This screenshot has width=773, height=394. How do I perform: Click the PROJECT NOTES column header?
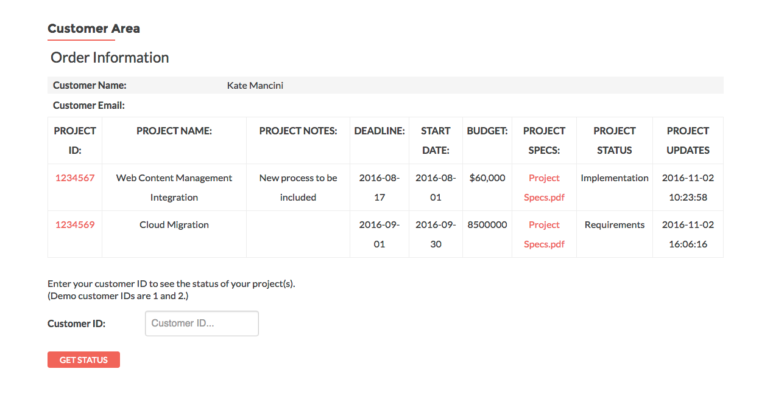298,131
